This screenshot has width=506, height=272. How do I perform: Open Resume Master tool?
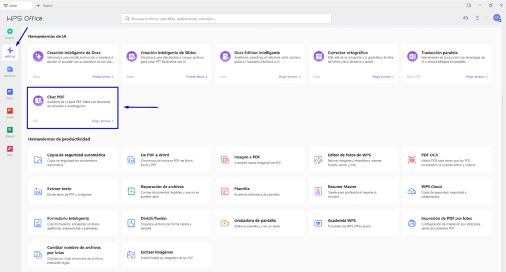click(354, 191)
